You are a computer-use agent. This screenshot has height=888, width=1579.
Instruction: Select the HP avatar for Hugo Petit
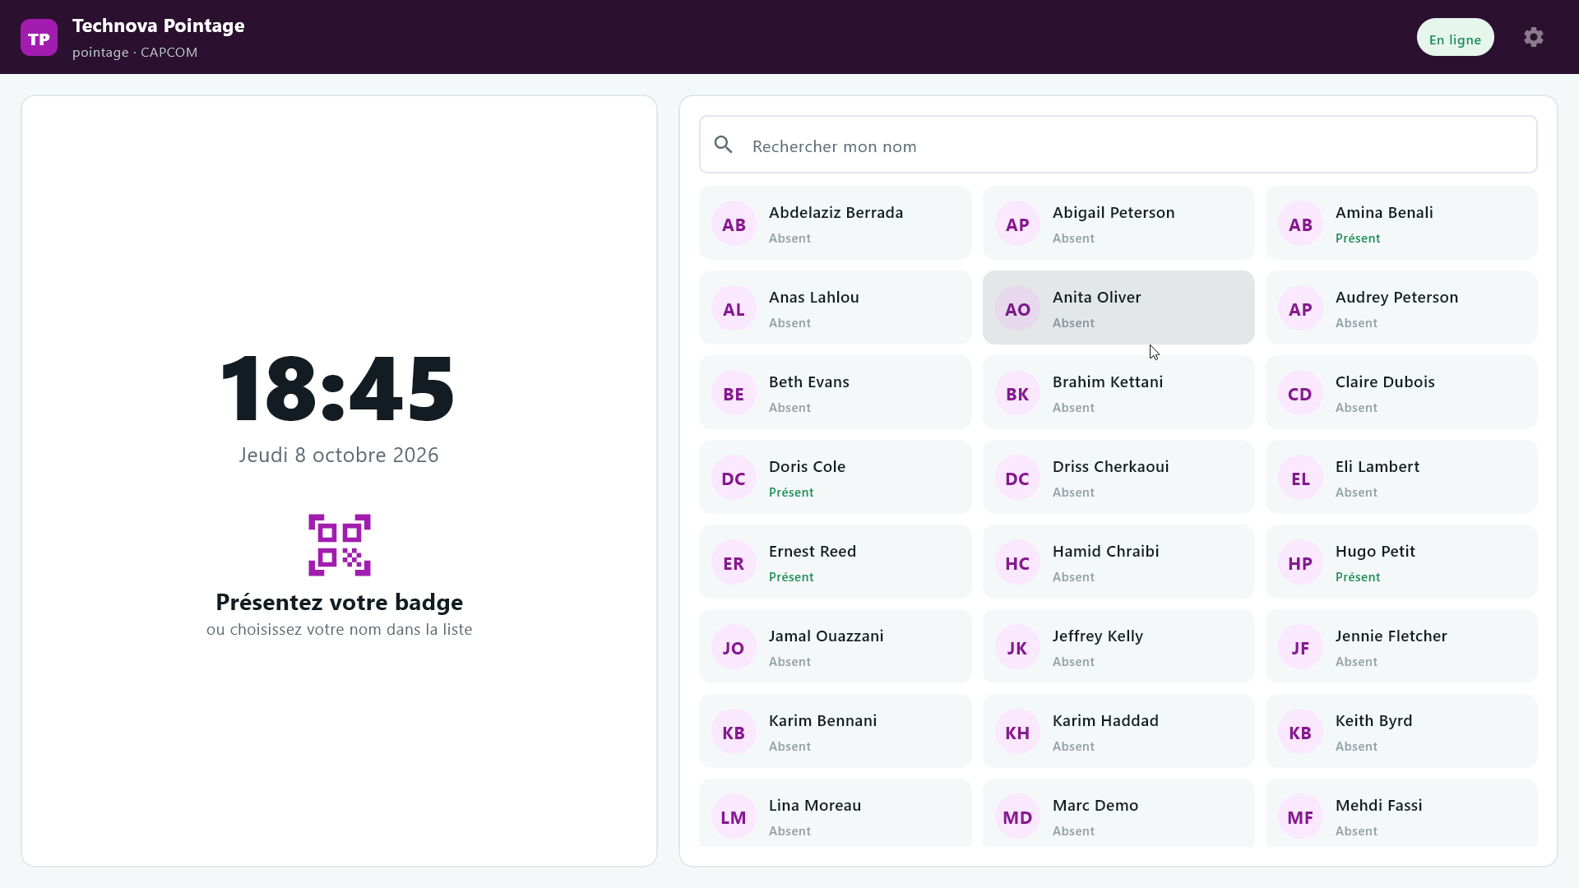[x=1300, y=562]
